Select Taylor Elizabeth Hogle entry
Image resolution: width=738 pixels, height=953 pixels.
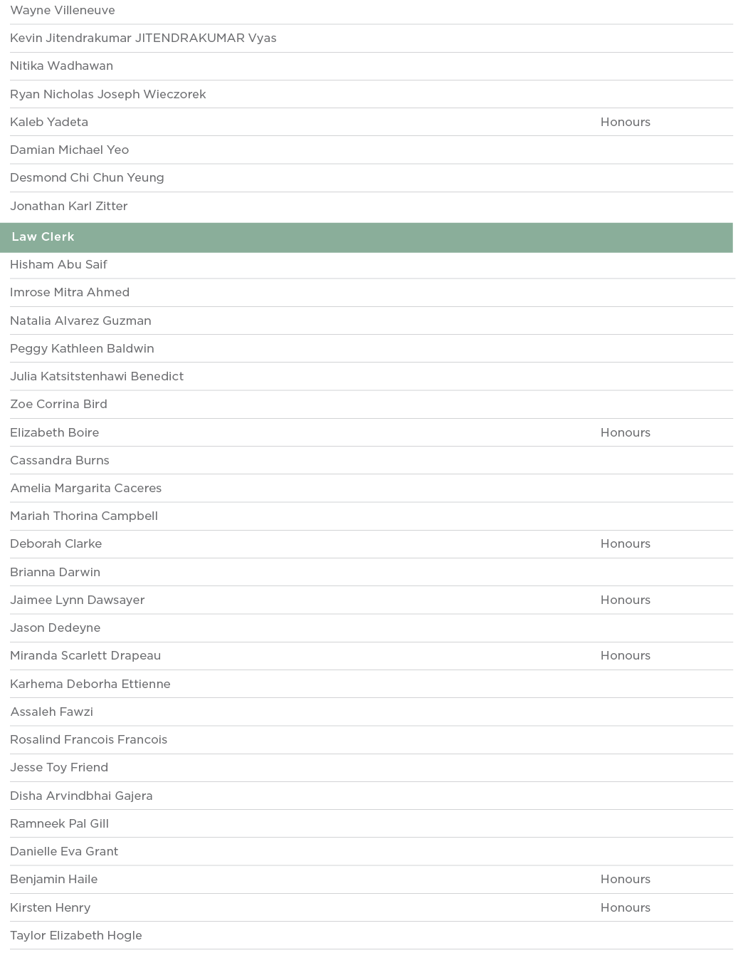76,936
